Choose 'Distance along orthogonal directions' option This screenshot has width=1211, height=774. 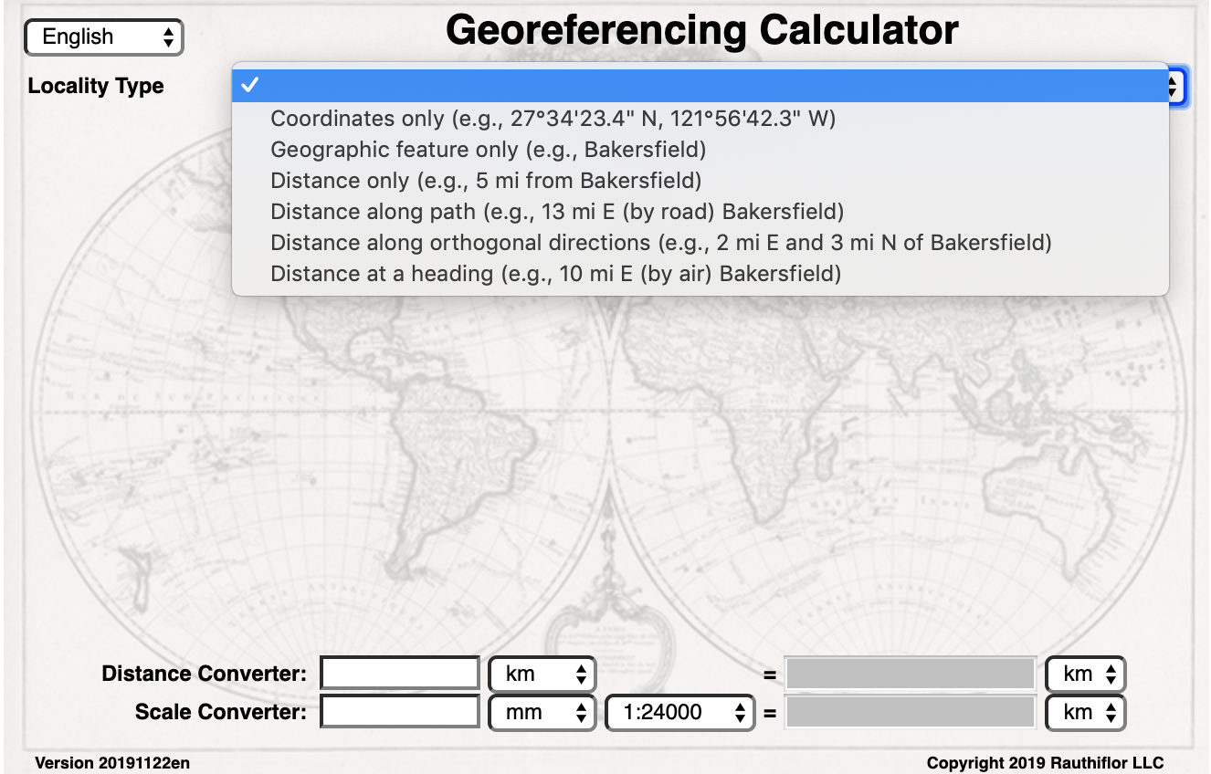[700, 243]
